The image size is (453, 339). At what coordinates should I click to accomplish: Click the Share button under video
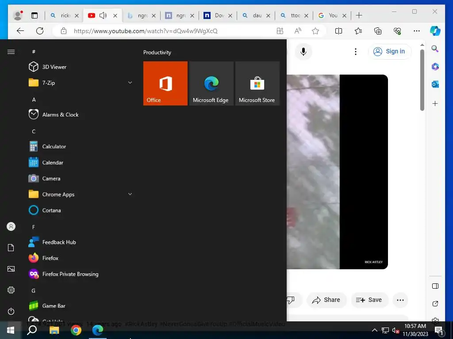click(x=326, y=300)
